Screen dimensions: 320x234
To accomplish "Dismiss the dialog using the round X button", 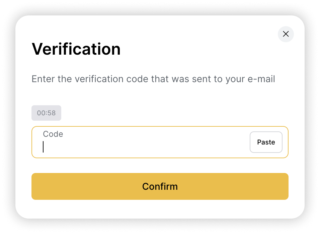I will pos(286,34).
